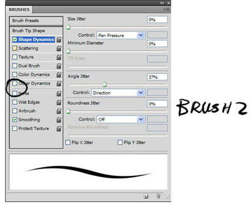Click the Brush Presets button
The height and width of the screenshot is (224, 250).
click(36, 21)
